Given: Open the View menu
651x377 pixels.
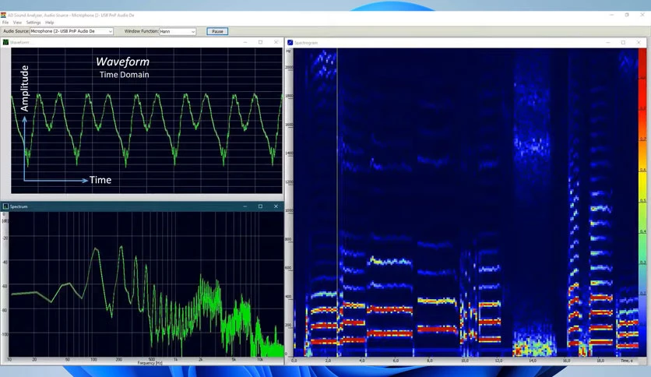Looking at the screenshot, I should [17, 23].
